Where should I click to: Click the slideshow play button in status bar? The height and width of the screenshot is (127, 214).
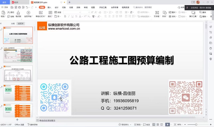point(167,124)
